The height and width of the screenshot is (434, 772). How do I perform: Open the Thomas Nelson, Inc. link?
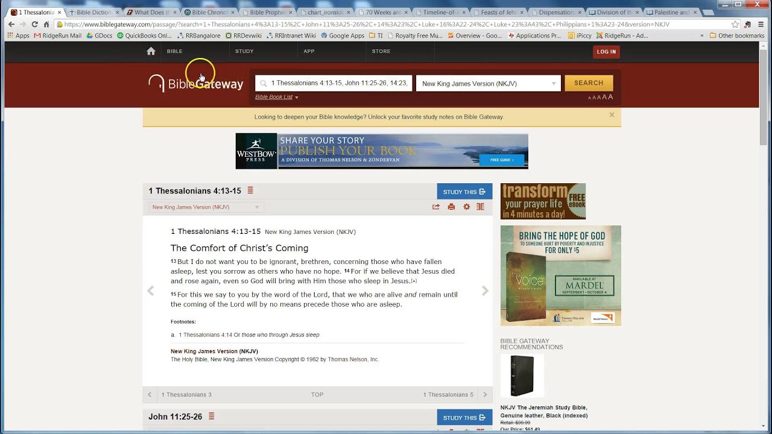click(x=353, y=359)
